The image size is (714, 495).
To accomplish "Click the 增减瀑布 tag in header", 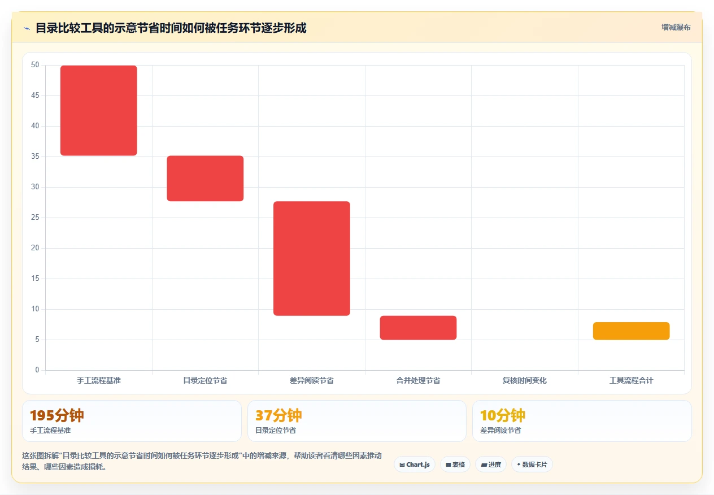I will pyautogui.click(x=676, y=27).
